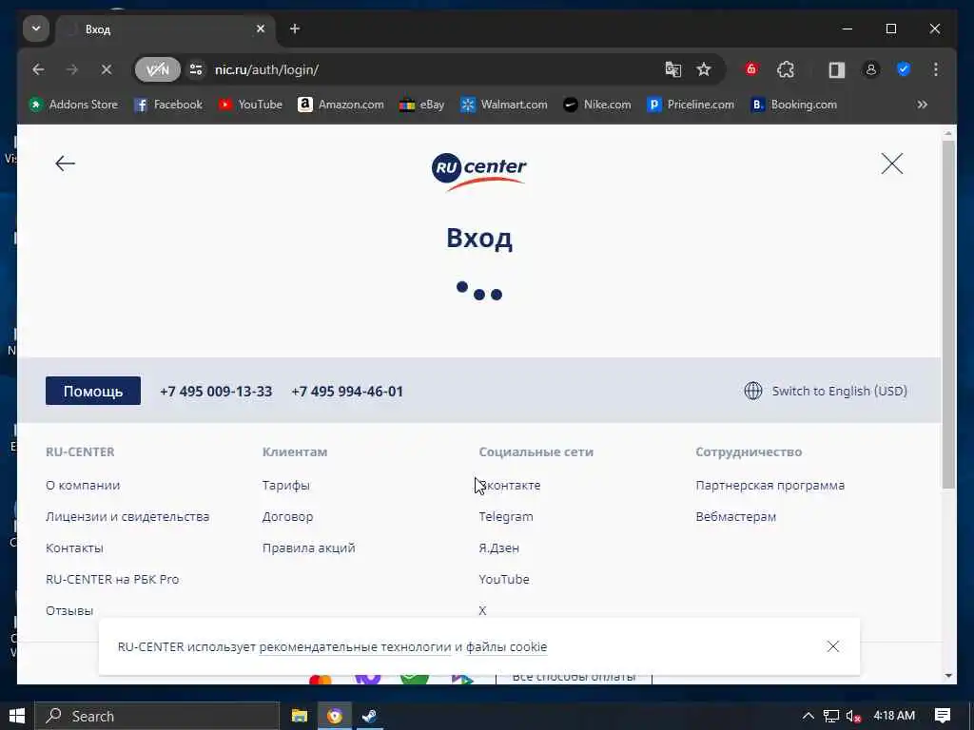Viewport: 974px width, 730px height.
Task: Open a new tab
Action: pyautogui.click(x=295, y=29)
